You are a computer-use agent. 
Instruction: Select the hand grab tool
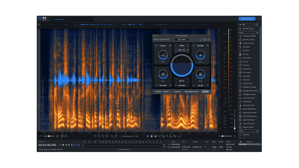[x=116, y=136]
